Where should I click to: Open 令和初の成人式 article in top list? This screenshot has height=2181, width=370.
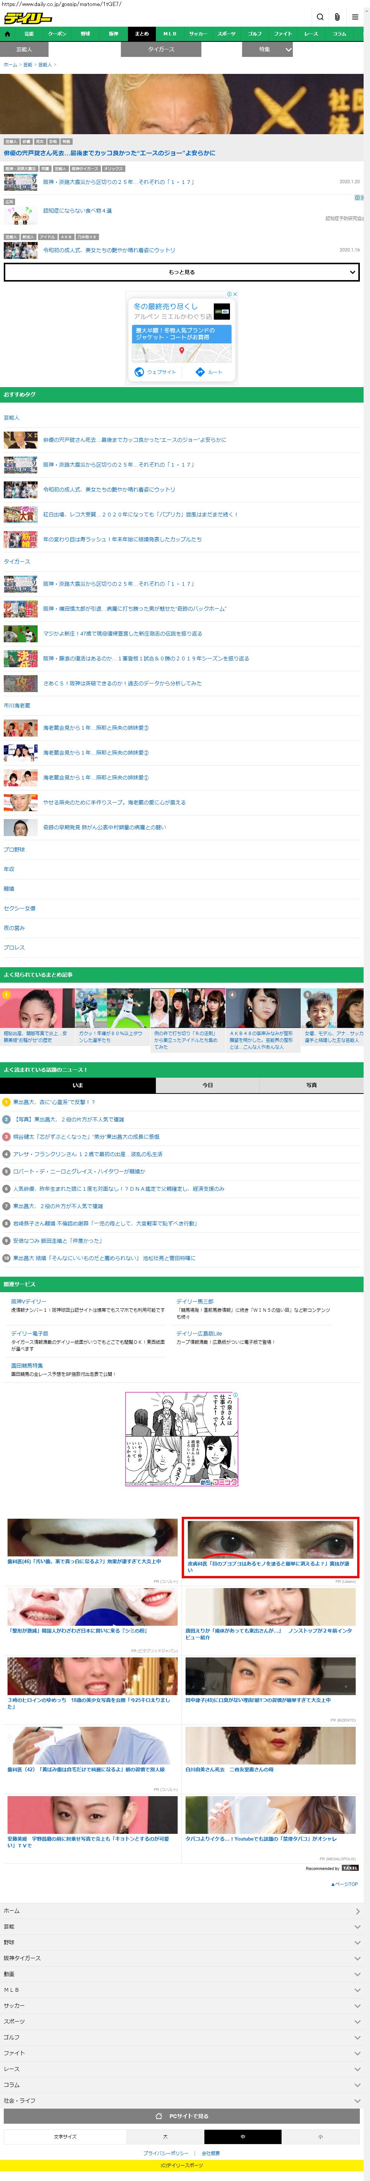click(110, 250)
